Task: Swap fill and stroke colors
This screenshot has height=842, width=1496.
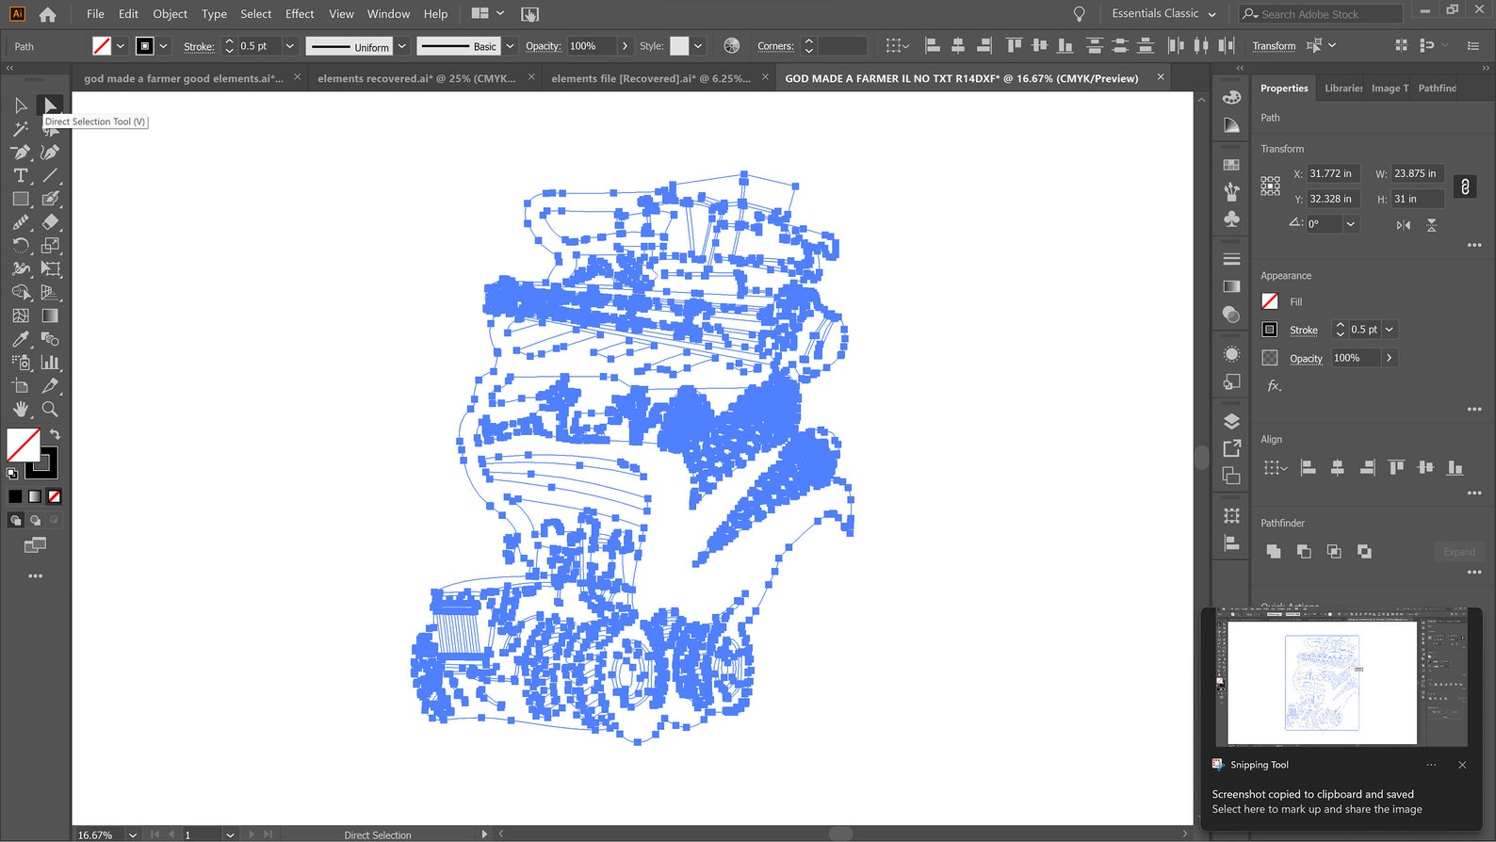Action: tap(56, 434)
